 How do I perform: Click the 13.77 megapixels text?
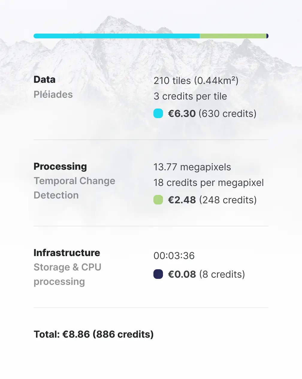(192, 167)
